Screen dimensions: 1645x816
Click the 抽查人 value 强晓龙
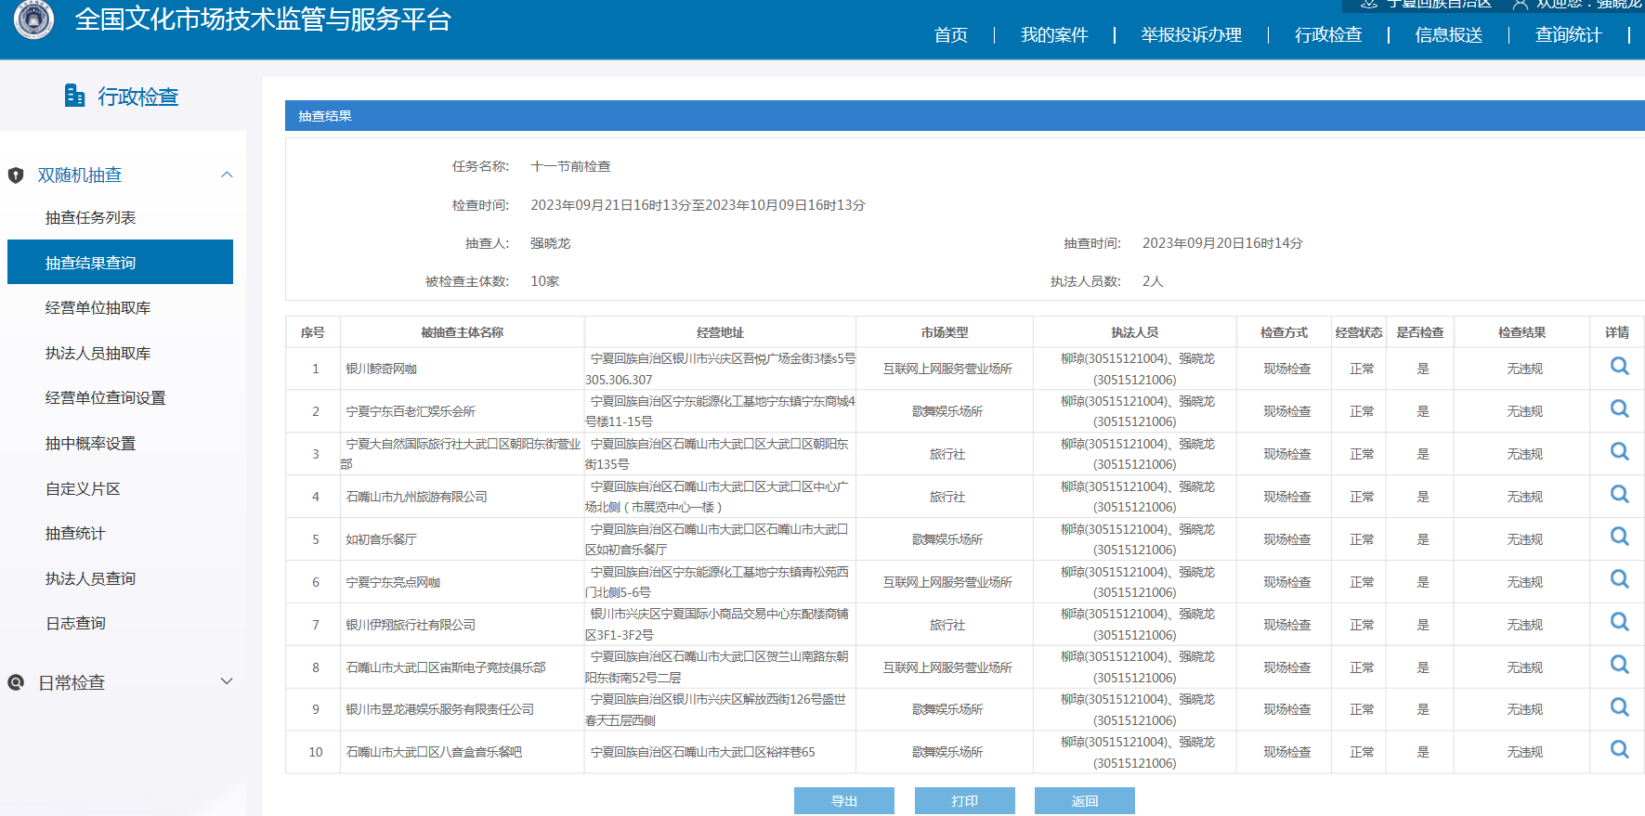coord(550,243)
